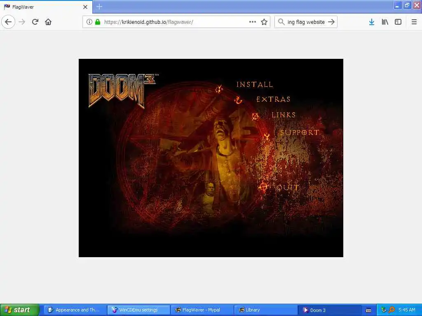Submit search with the arrow button

tap(331, 22)
